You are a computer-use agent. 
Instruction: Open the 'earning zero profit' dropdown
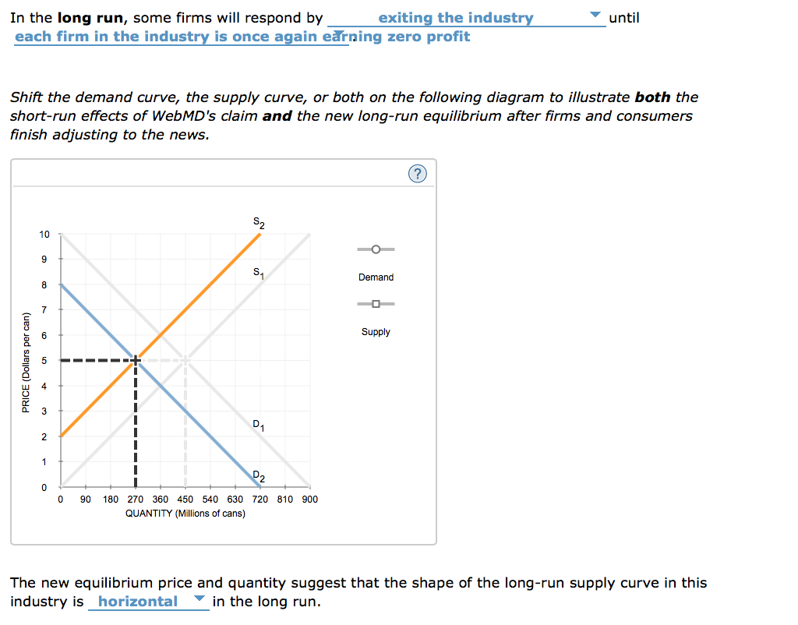[338, 34]
